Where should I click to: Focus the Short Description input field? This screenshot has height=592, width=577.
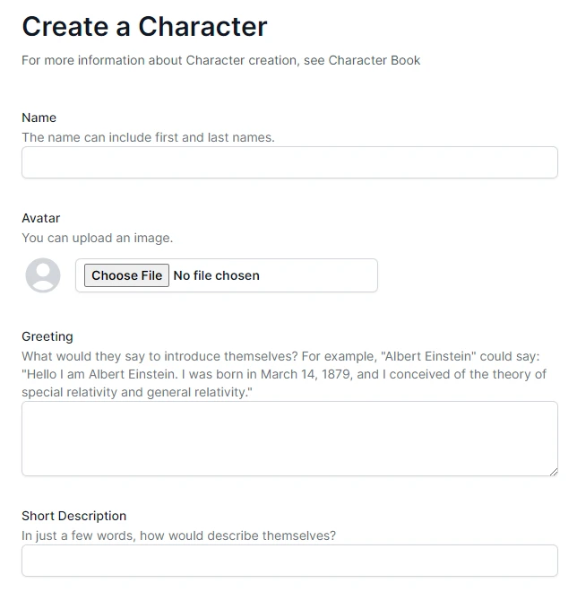coord(289,561)
